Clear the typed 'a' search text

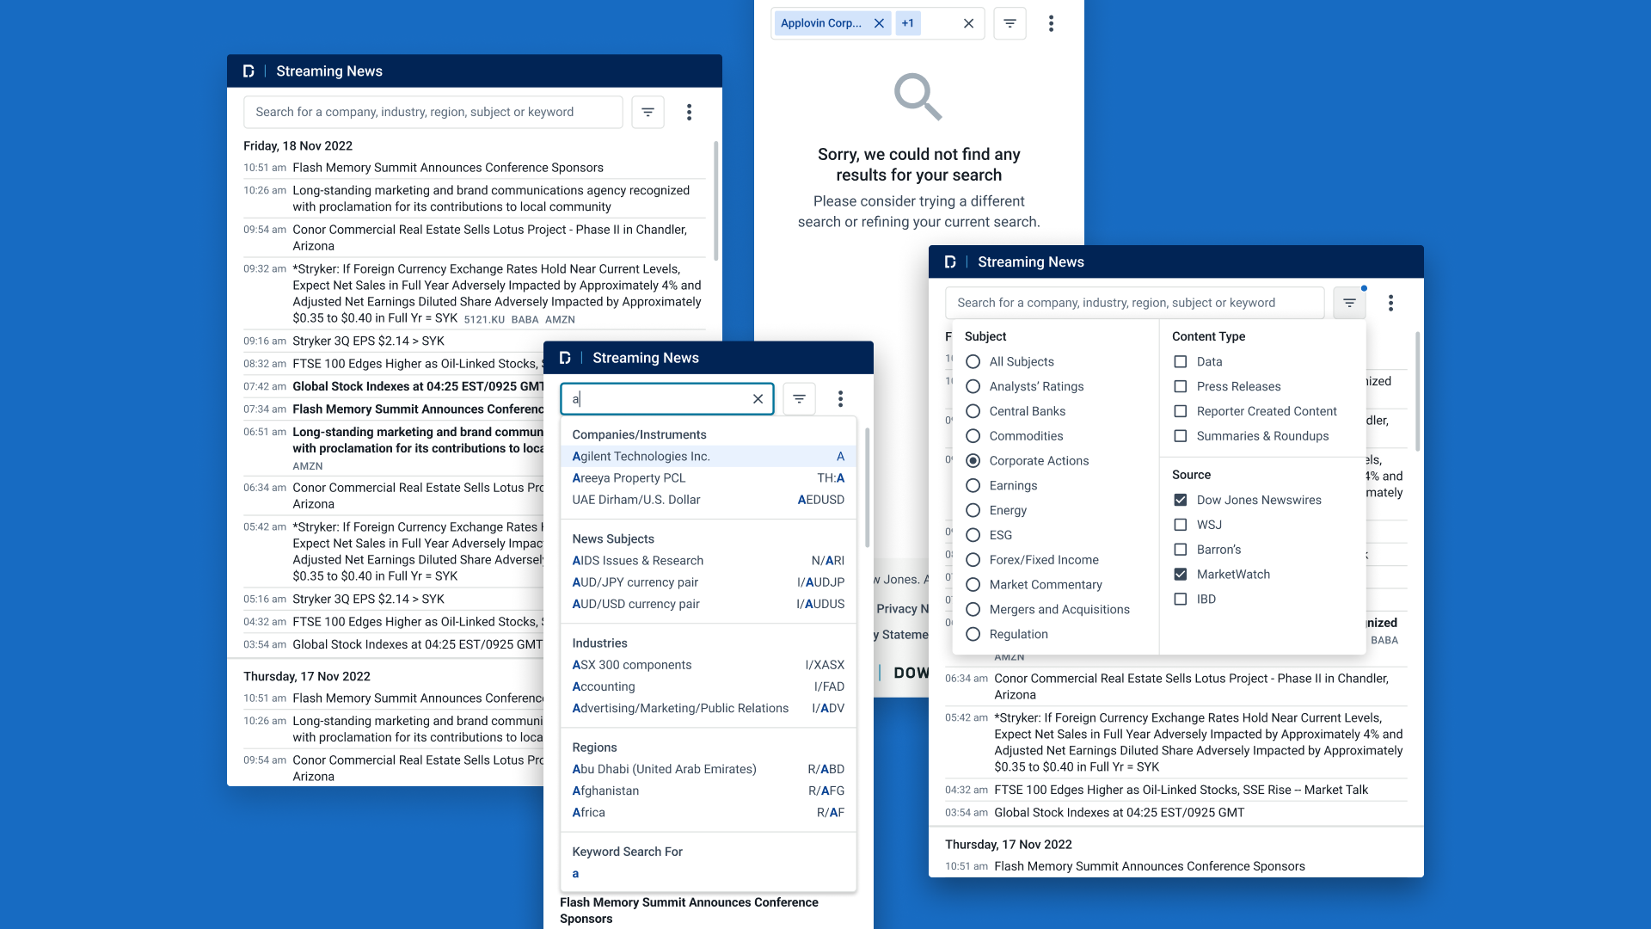758,399
